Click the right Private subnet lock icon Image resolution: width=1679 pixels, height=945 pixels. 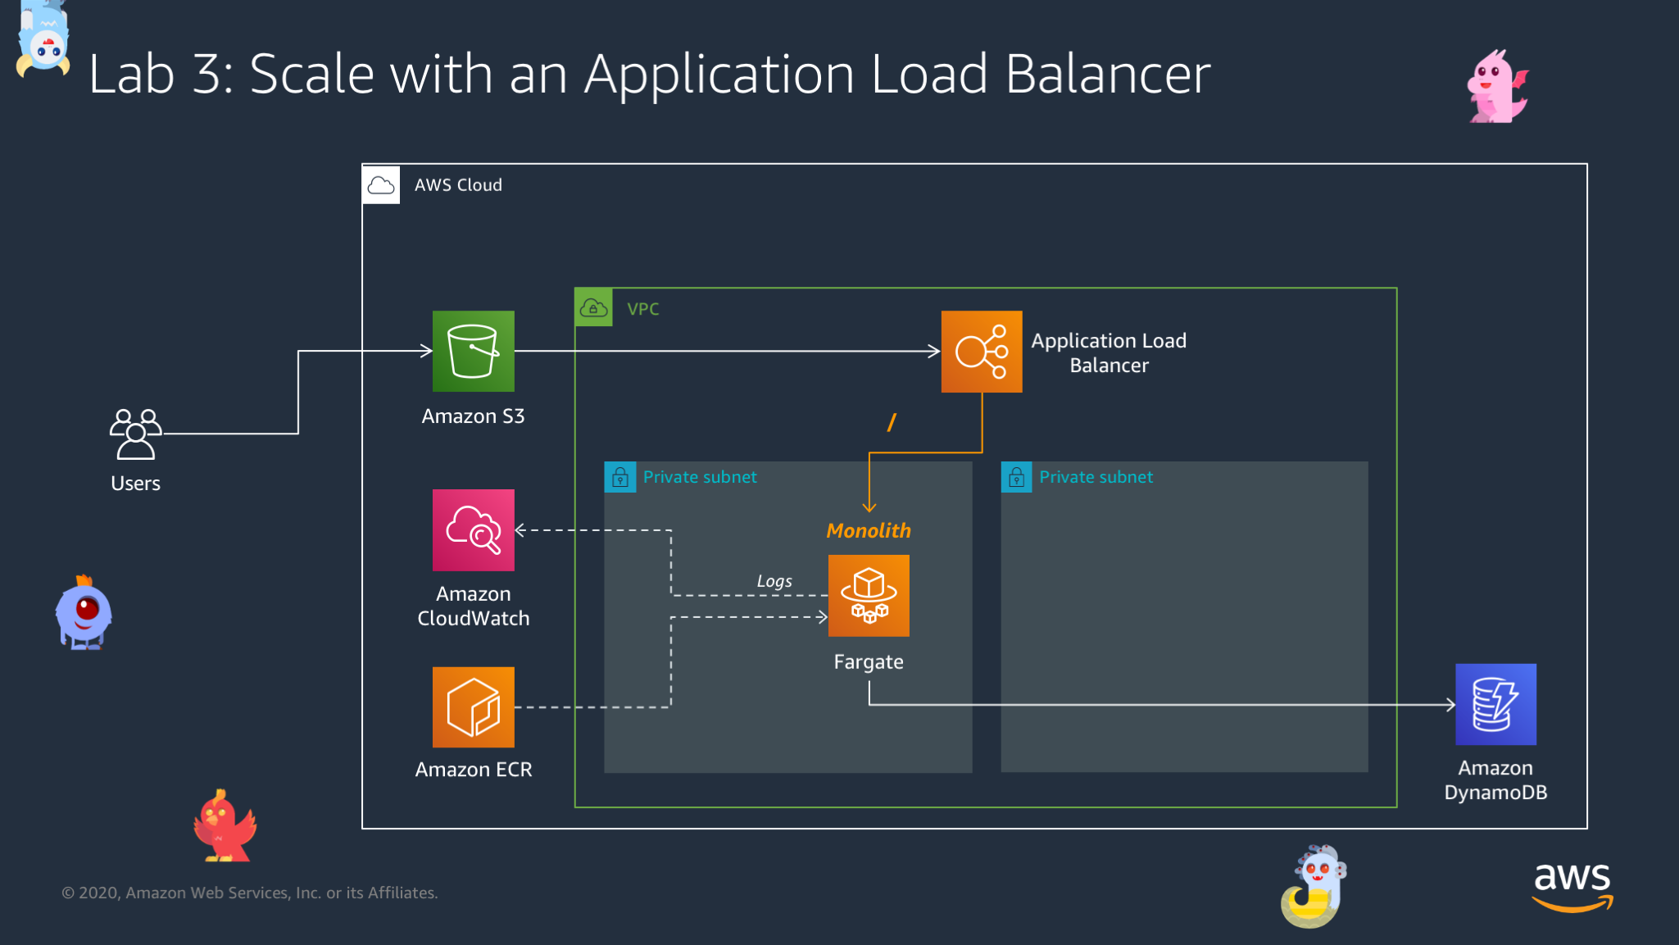coord(1017,477)
